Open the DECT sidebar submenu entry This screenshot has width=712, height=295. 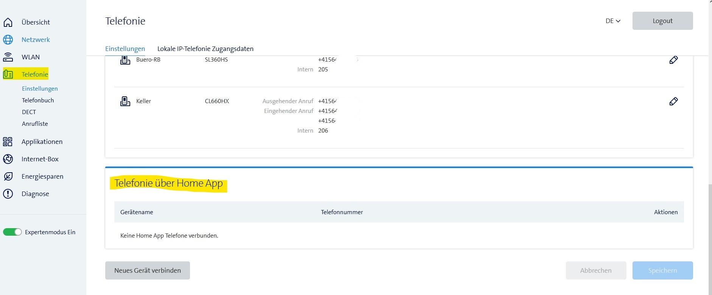tap(29, 112)
